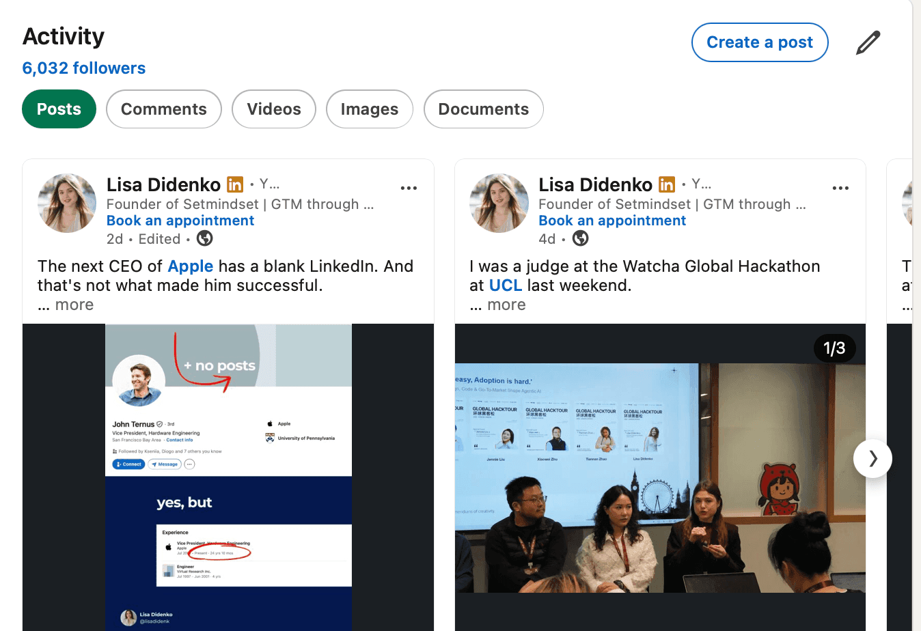Open the hackathon panel photo

point(660,478)
